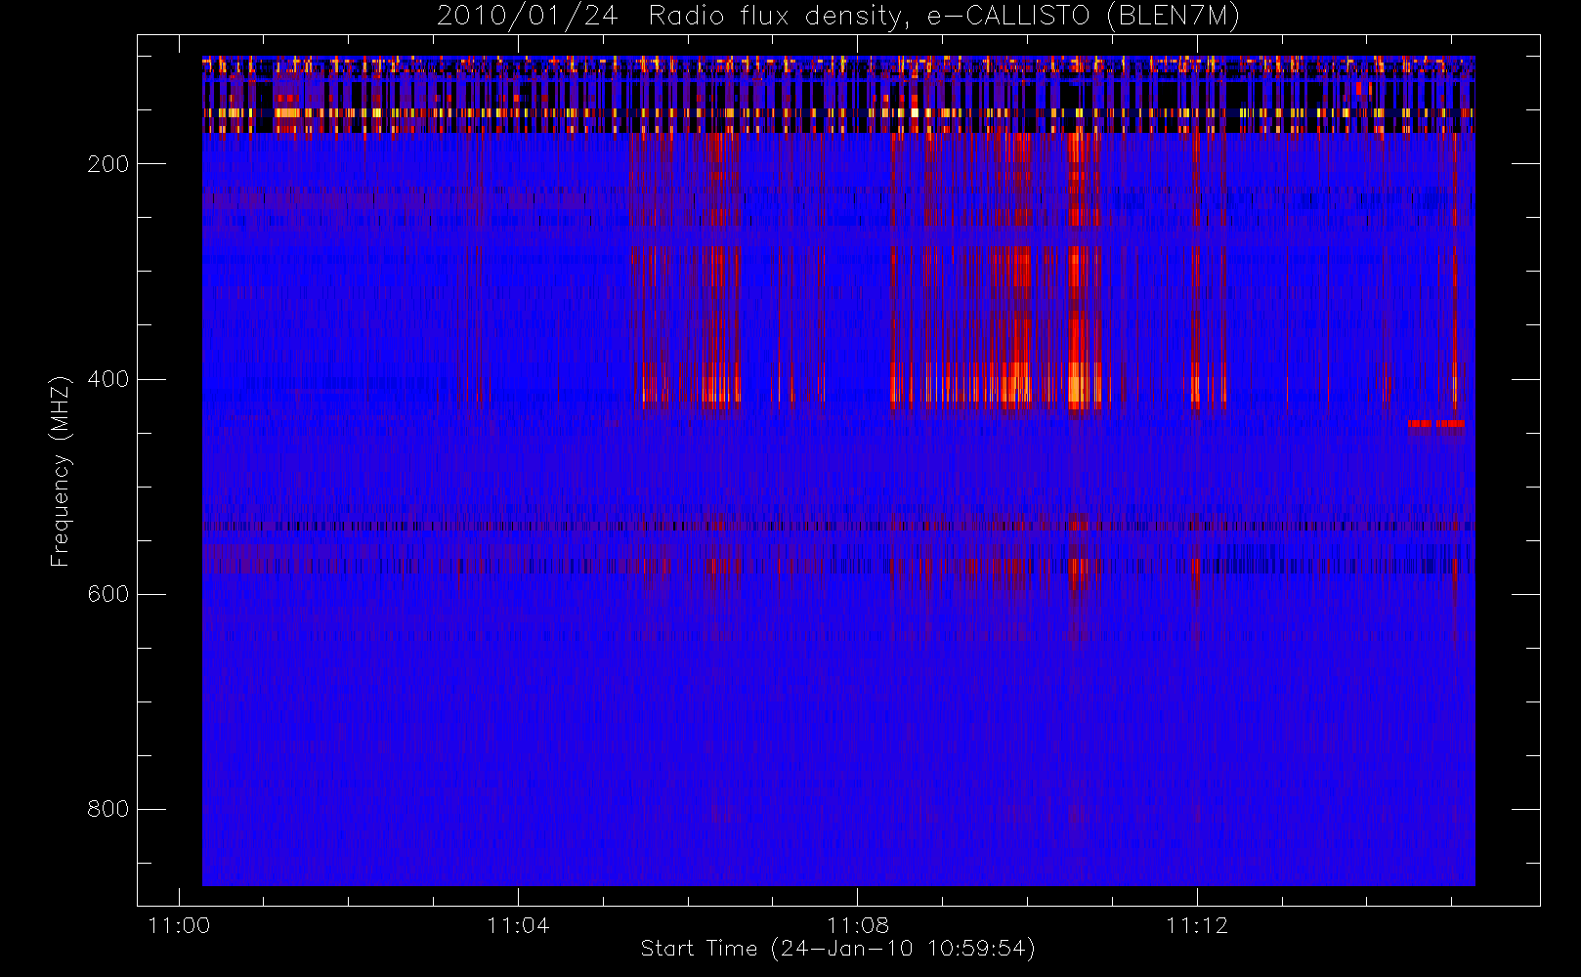Click the 400 frequency tick label
Screen dimensions: 1581x977
(x=108, y=379)
